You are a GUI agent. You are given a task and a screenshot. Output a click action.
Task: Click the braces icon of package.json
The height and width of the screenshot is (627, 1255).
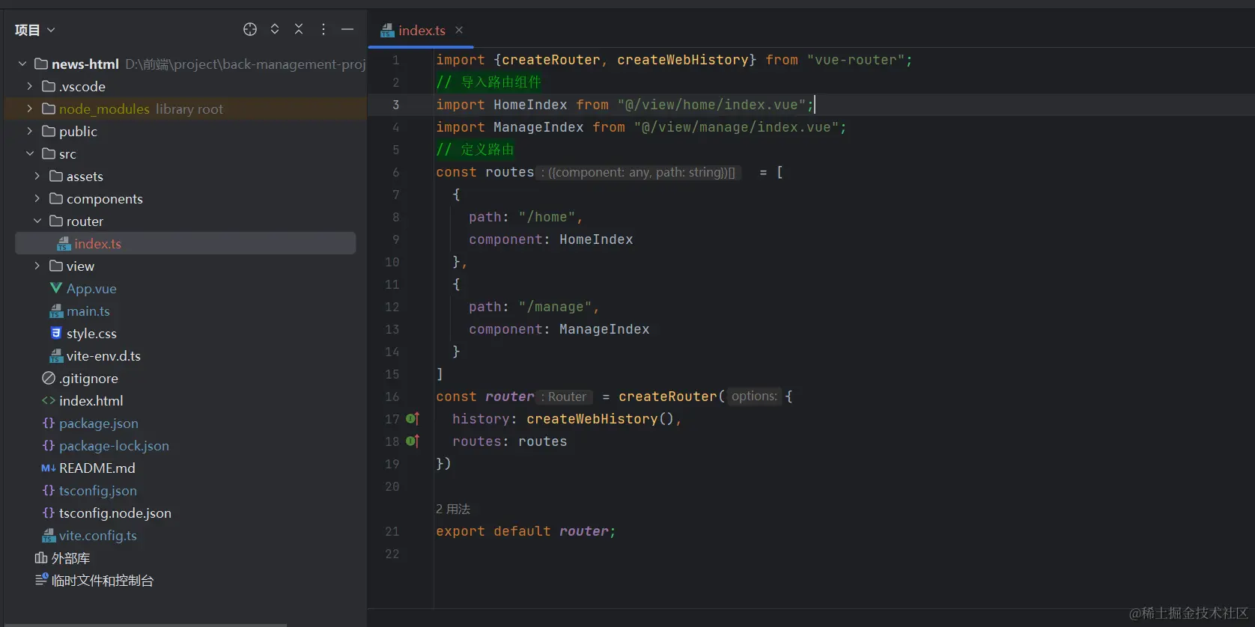(x=49, y=423)
